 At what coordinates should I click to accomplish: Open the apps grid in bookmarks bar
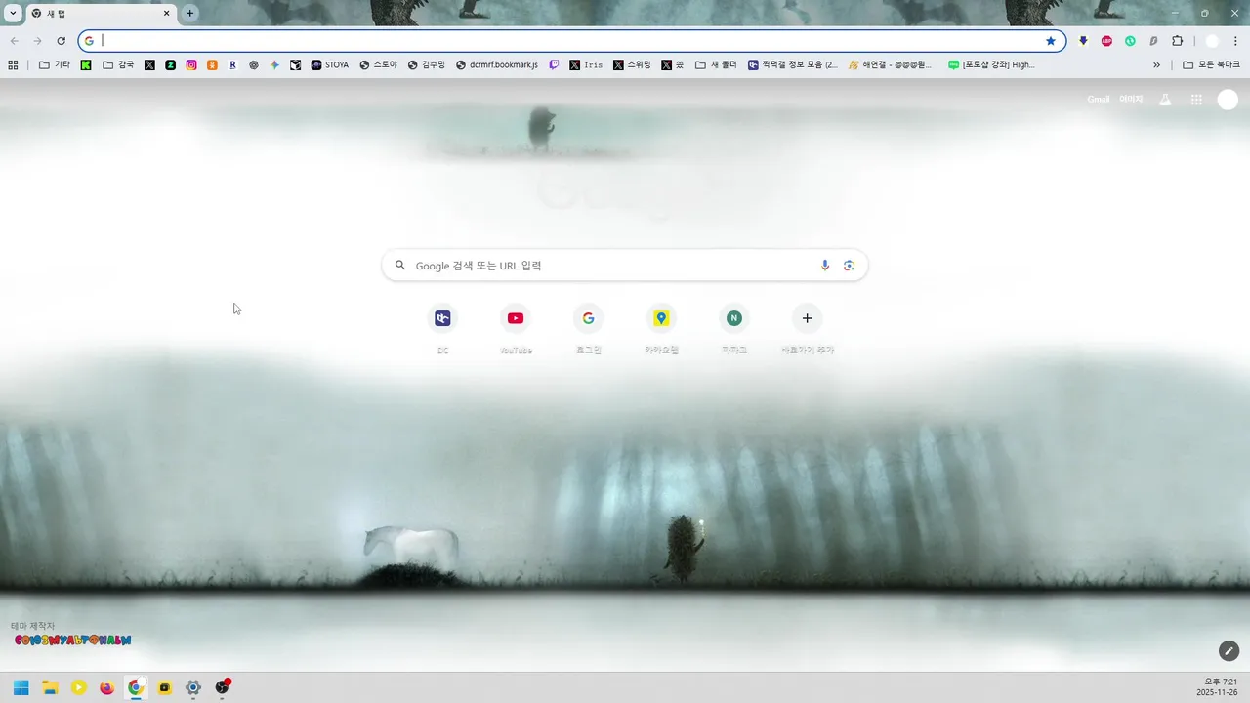tap(13, 65)
